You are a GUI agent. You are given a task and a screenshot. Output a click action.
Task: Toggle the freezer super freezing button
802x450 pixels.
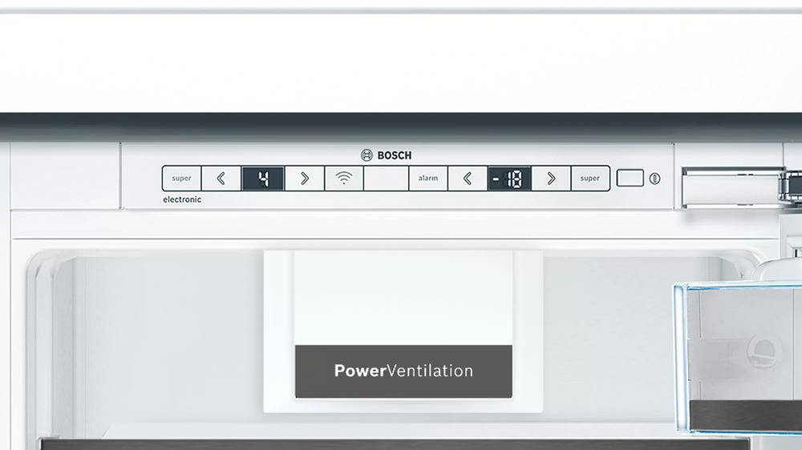click(x=589, y=179)
